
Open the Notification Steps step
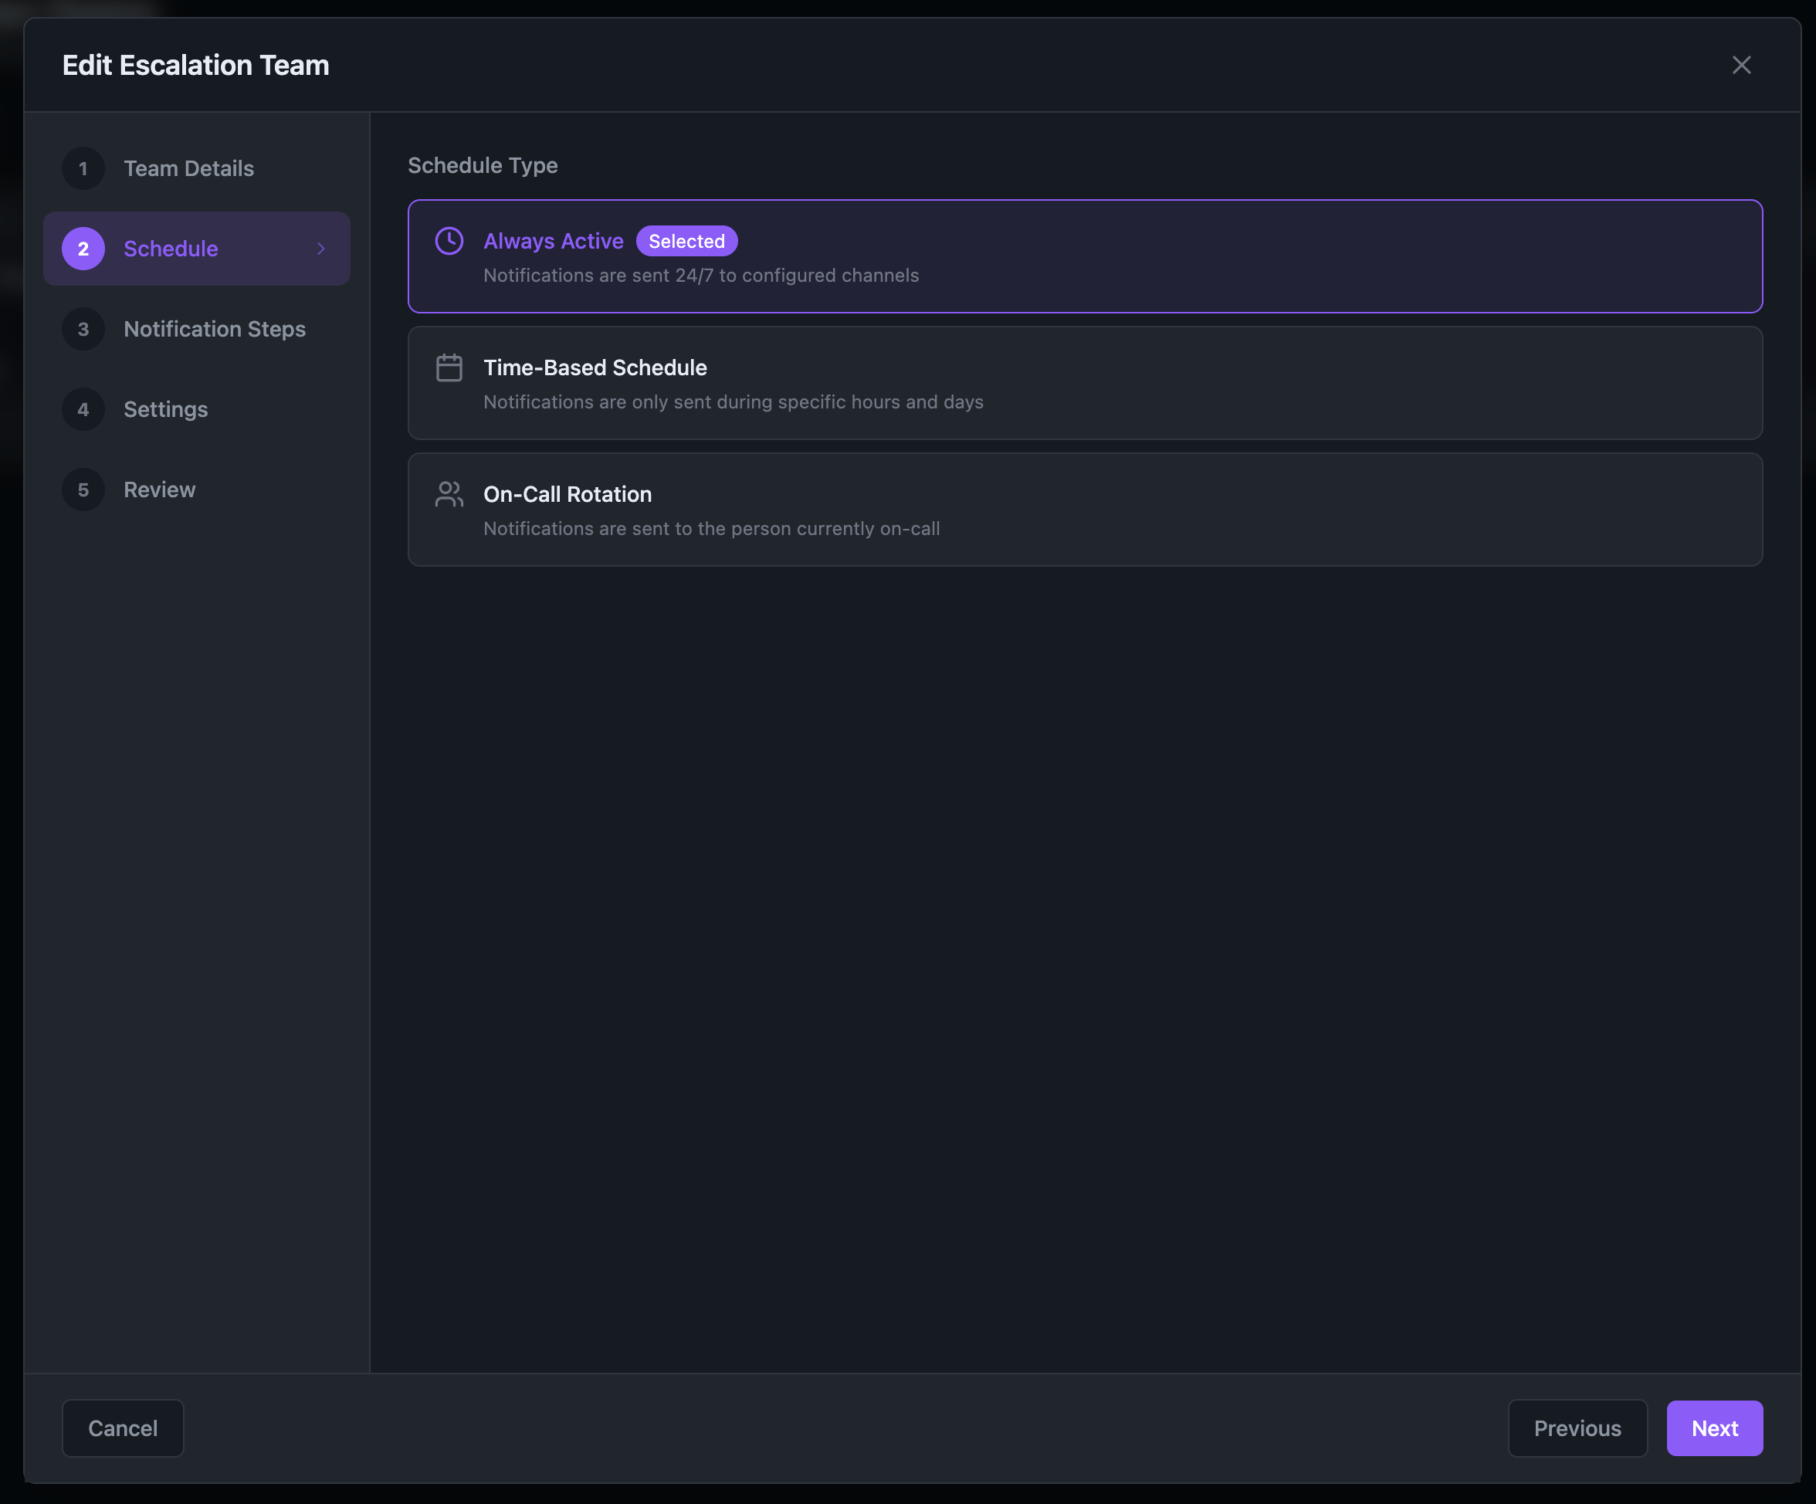tap(196, 330)
